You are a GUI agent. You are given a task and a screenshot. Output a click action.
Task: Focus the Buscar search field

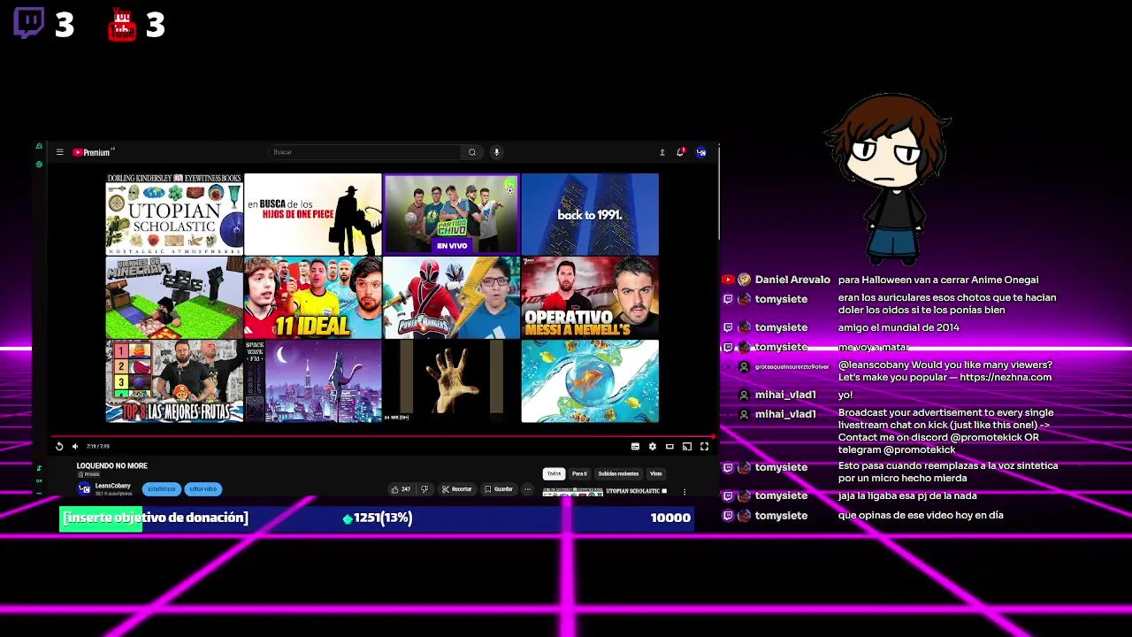point(364,152)
